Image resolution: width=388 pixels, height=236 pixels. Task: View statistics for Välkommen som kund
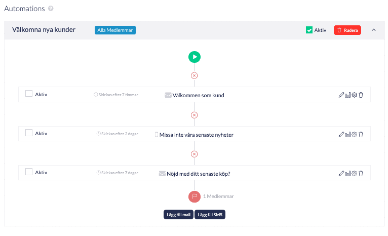point(348,95)
